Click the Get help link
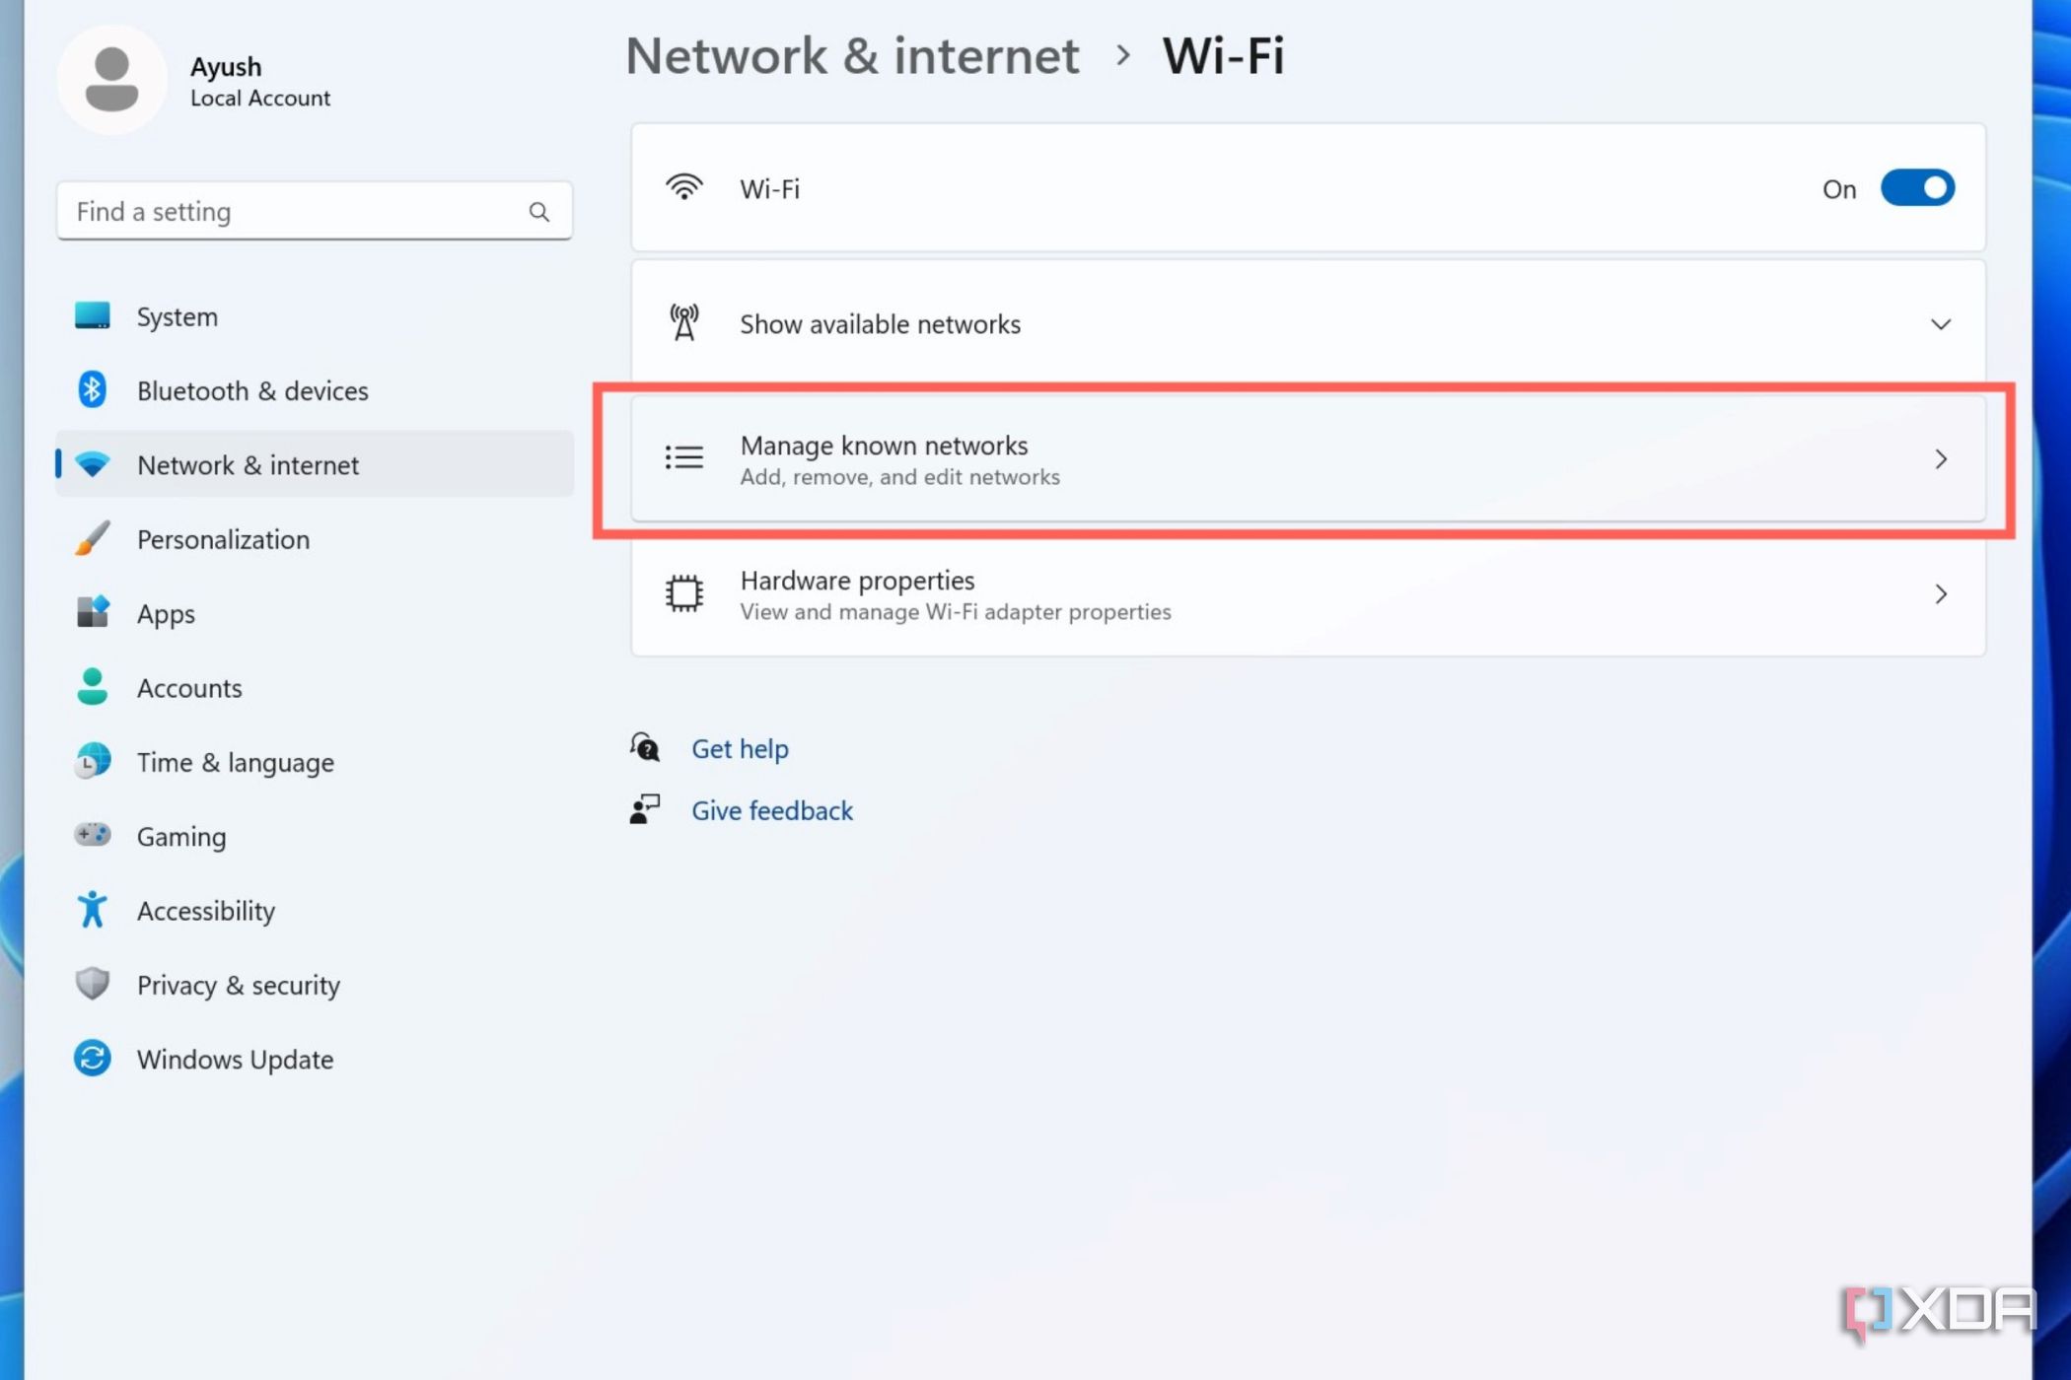 click(740, 748)
